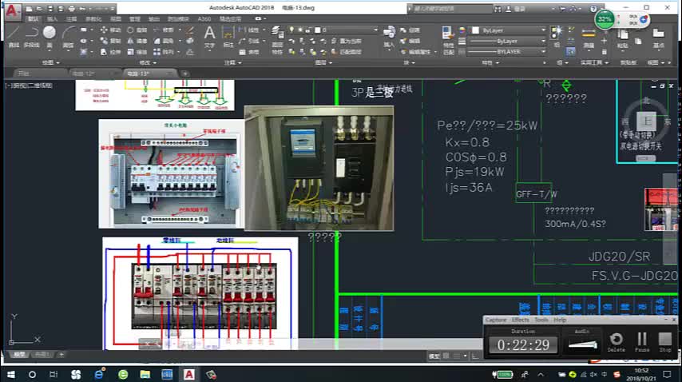
Task: Click the Table tool in Annotation panel
Action: [250, 52]
